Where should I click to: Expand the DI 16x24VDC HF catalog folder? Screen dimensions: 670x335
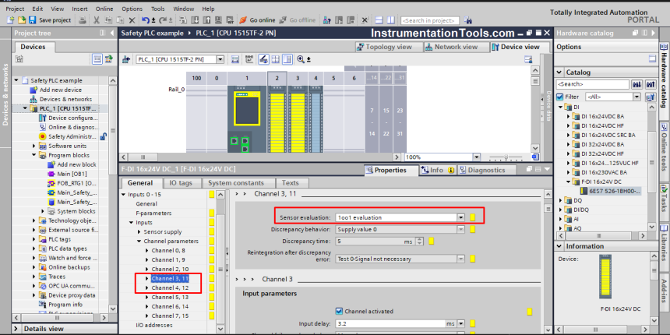[569, 125]
